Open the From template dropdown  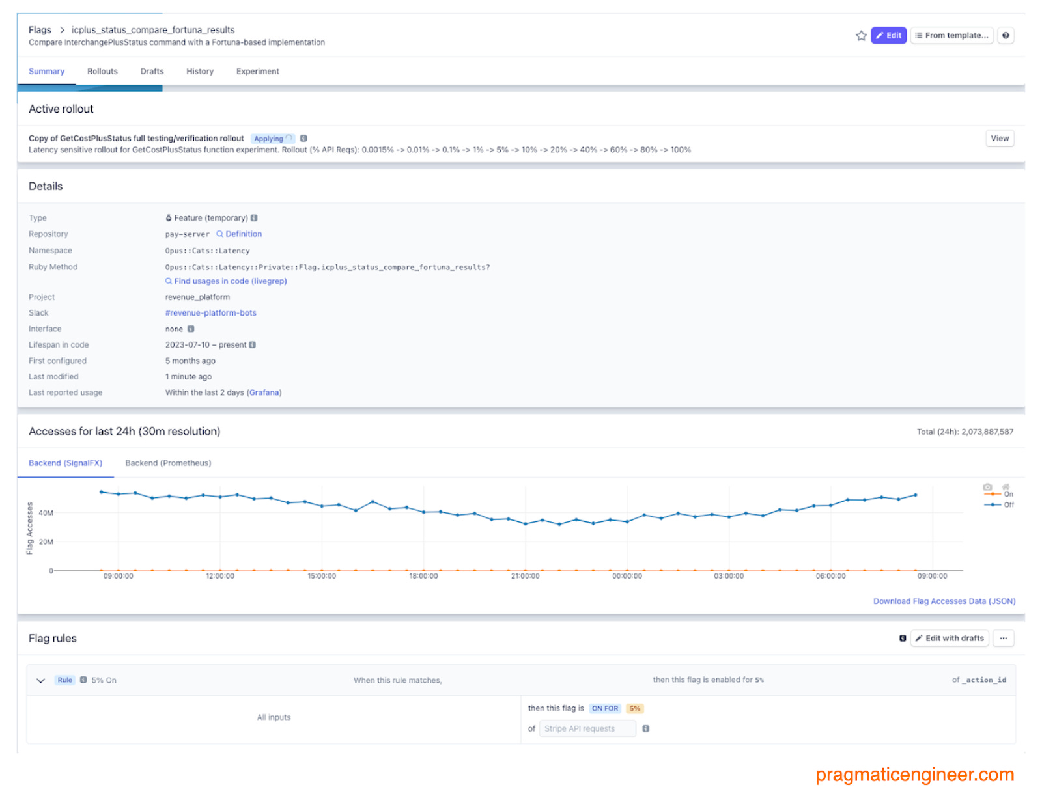[x=951, y=35]
